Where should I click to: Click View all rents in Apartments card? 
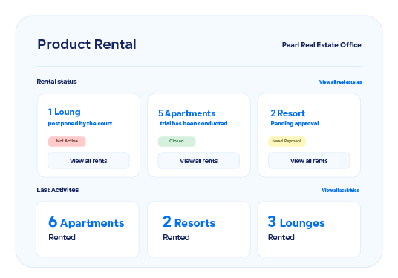click(199, 161)
